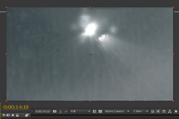Open the Active Camera view dropdown

(117, 111)
